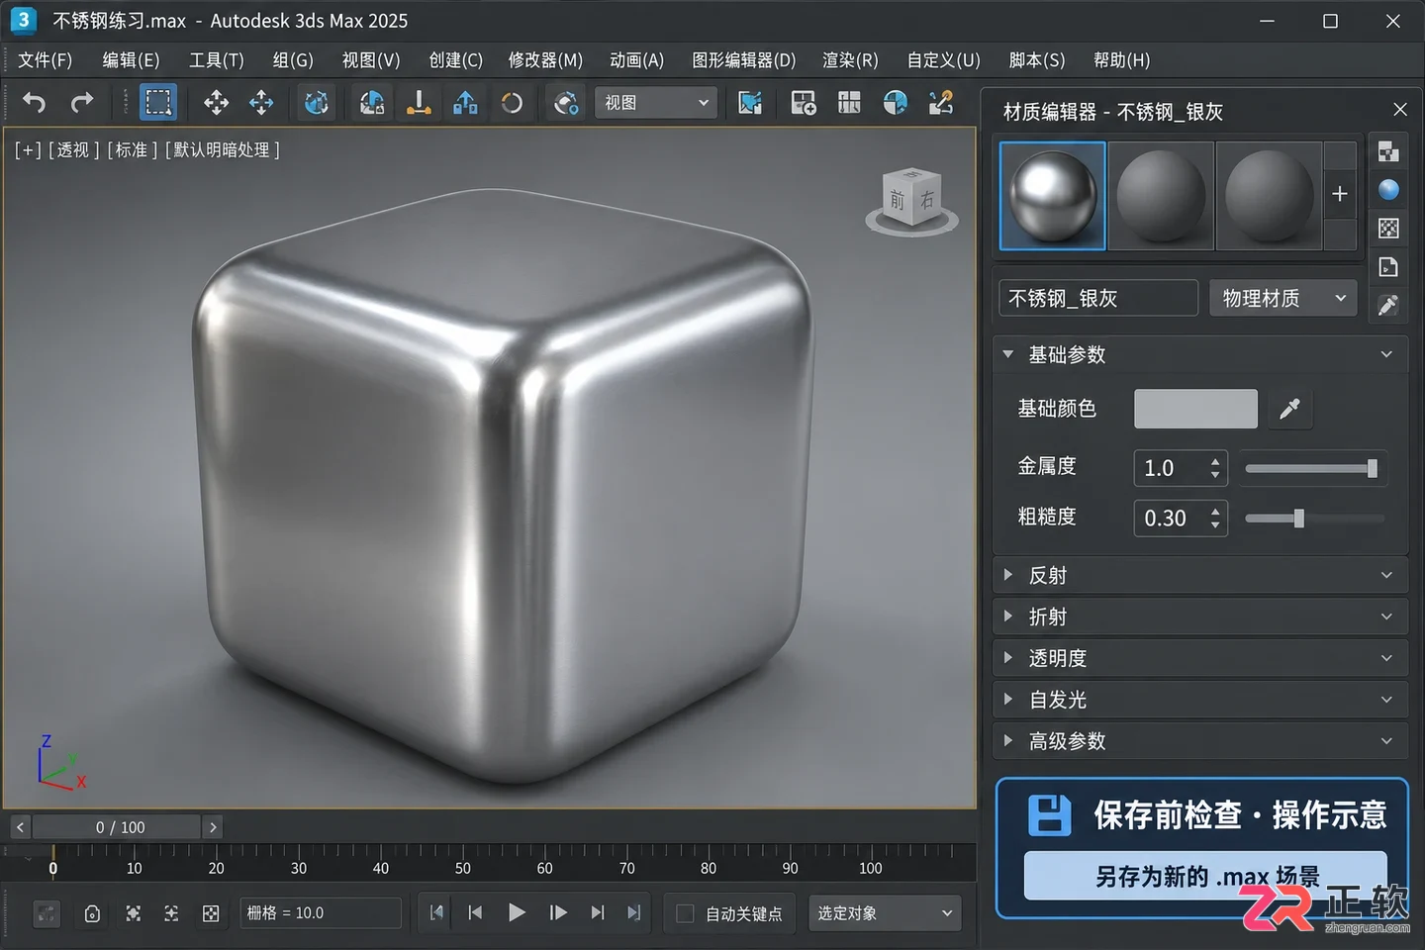Expand the 高级参数 rollout

[1200, 741]
